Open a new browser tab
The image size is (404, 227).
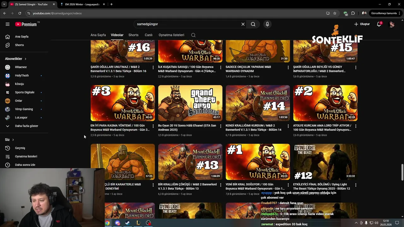(111, 4)
